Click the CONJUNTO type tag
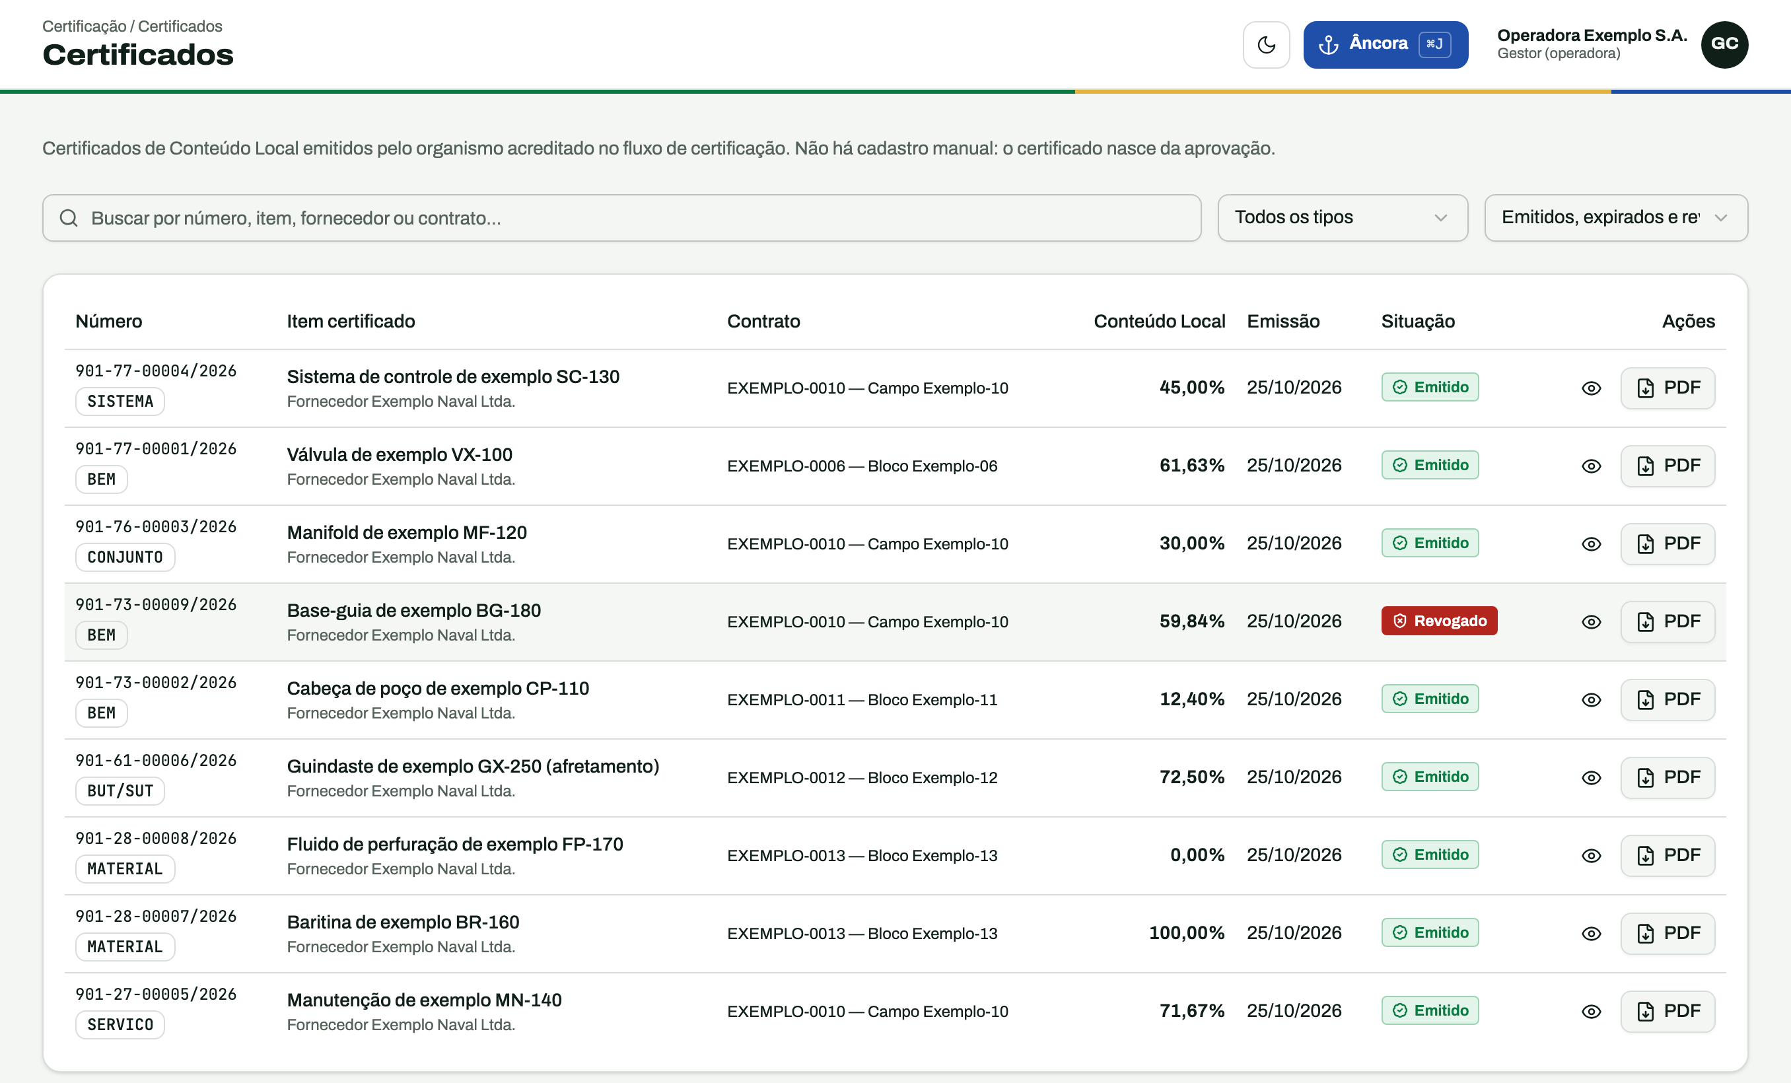 125,557
